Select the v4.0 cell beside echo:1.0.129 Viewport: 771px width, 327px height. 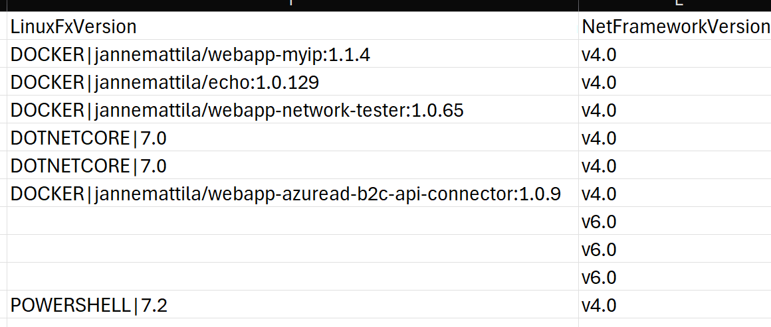pyautogui.click(x=675, y=82)
